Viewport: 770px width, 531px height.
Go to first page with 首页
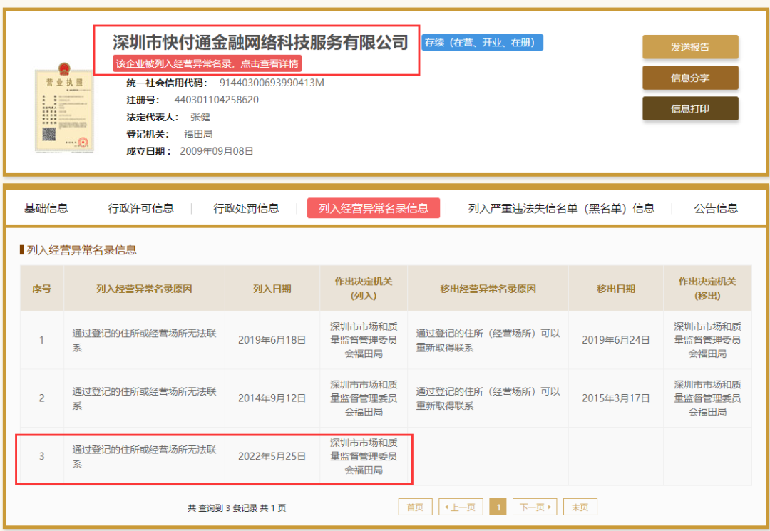[x=415, y=507]
